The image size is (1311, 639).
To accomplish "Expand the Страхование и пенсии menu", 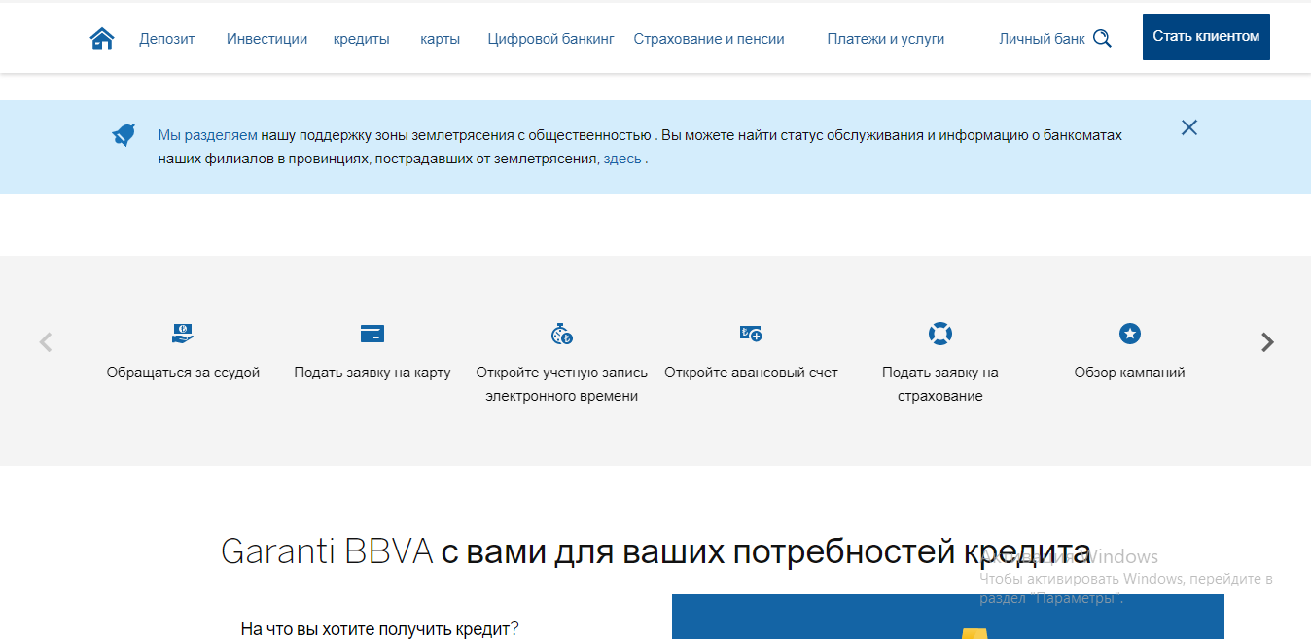I will coord(708,39).
